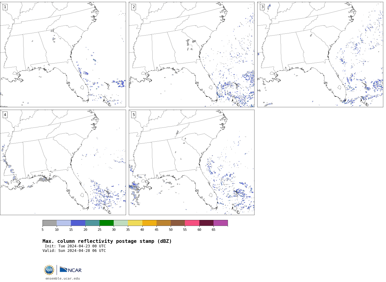Click the green 25-30 dBZ swatch
This screenshot has width=386, height=282.
[x=106, y=223]
